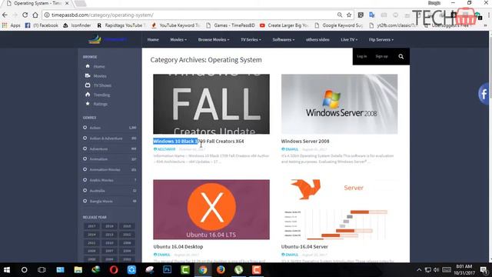Open the others video menu item

pos(317,39)
